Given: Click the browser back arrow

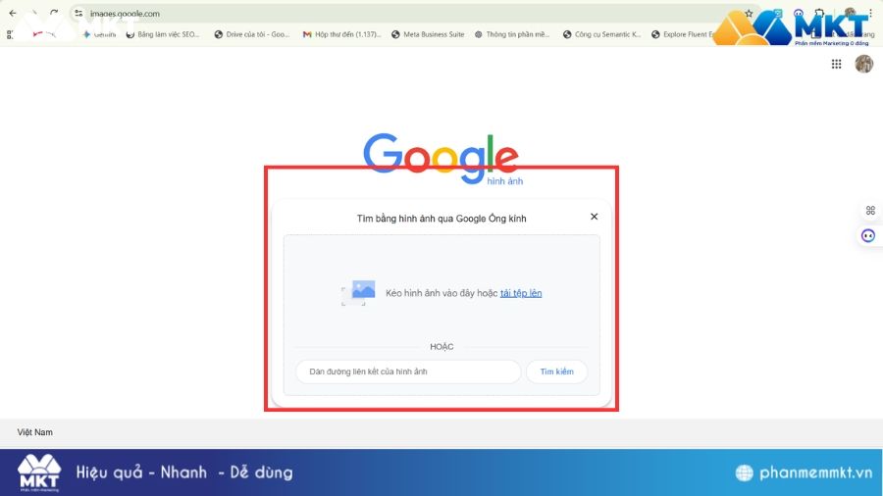Looking at the screenshot, I should [13, 13].
